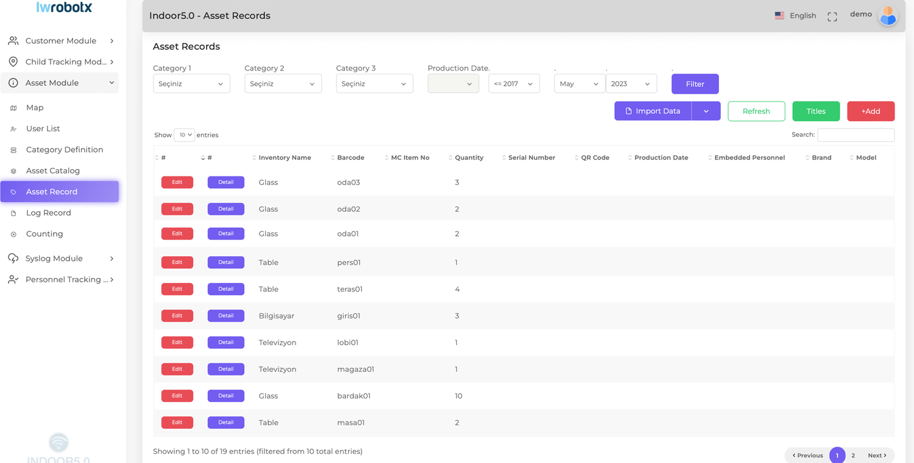Viewport: 914px width, 463px height.
Task: Click the Category Definition sidebar icon
Action: [13, 150]
